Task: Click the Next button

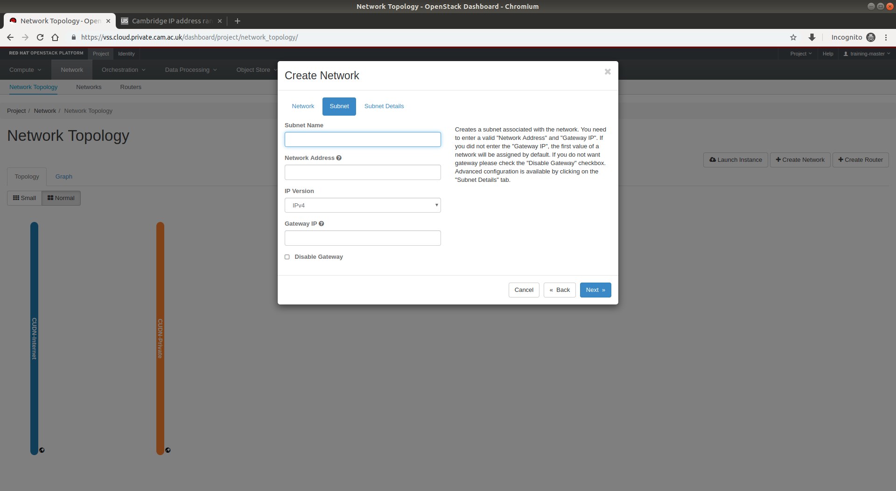Action: click(595, 290)
